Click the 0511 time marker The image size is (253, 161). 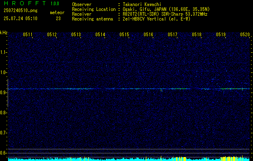pos(28,34)
